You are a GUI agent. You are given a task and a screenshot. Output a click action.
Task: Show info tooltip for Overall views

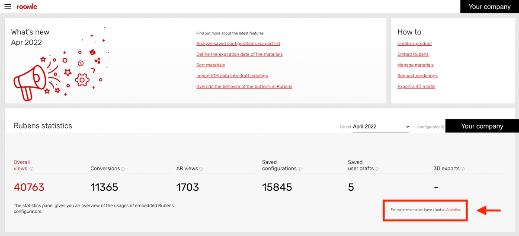coord(32,169)
